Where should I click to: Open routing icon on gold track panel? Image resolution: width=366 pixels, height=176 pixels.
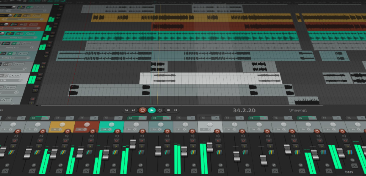pos(18,15)
